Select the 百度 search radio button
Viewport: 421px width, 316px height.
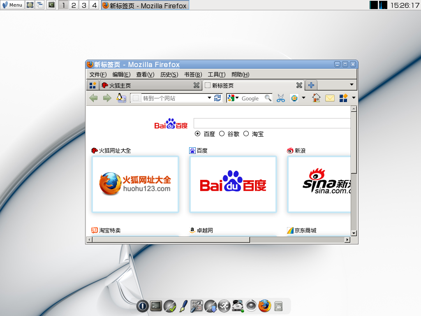(198, 134)
